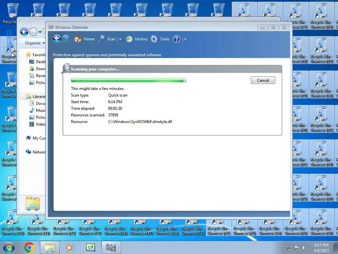Viewport: 338px width, 254px height.
Task: Click the Scan magnifier icon
Action: pyautogui.click(x=101, y=39)
